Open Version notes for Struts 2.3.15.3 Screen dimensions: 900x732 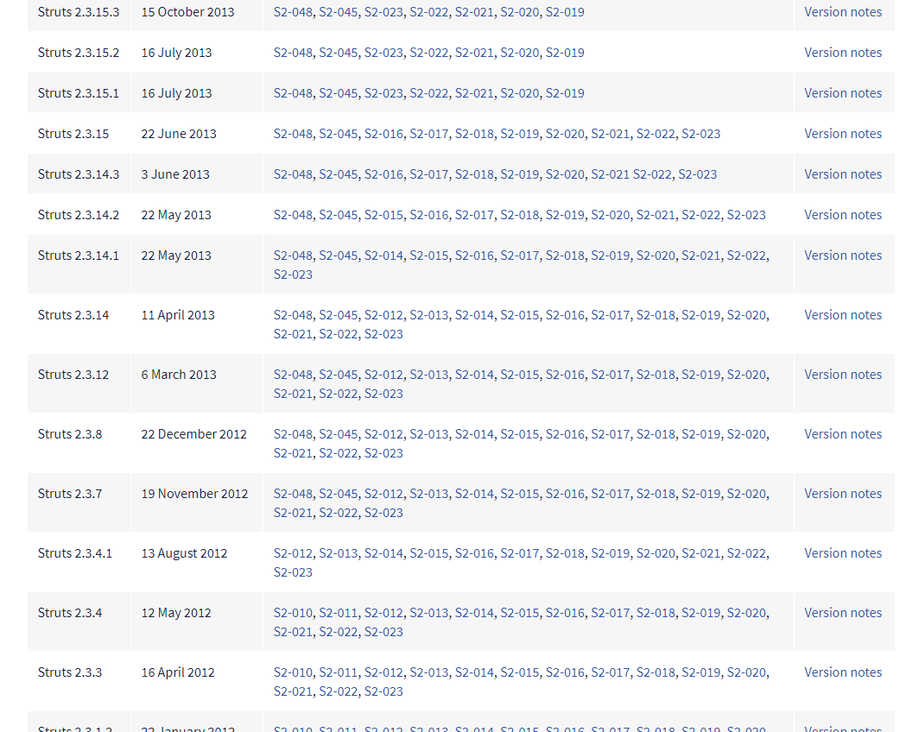(843, 12)
